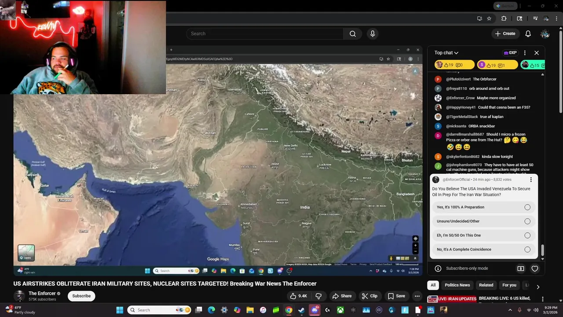Image resolution: width=563 pixels, height=317 pixels.
Task: Select the All filter chip
Action: click(433, 285)
